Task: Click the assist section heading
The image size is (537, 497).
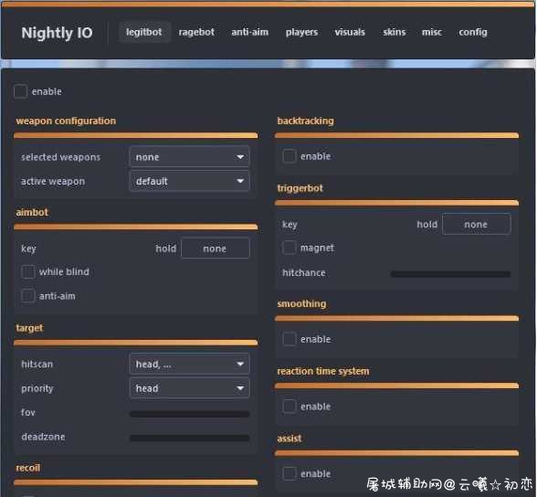Action: point(289,439)
